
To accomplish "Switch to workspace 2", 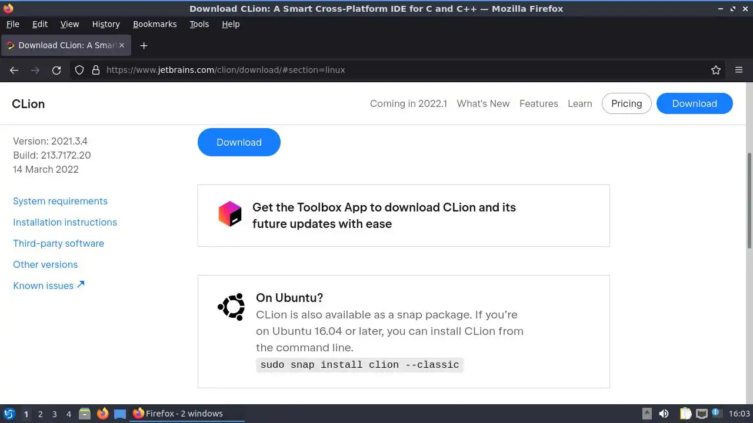I will (x=40, y=414).
